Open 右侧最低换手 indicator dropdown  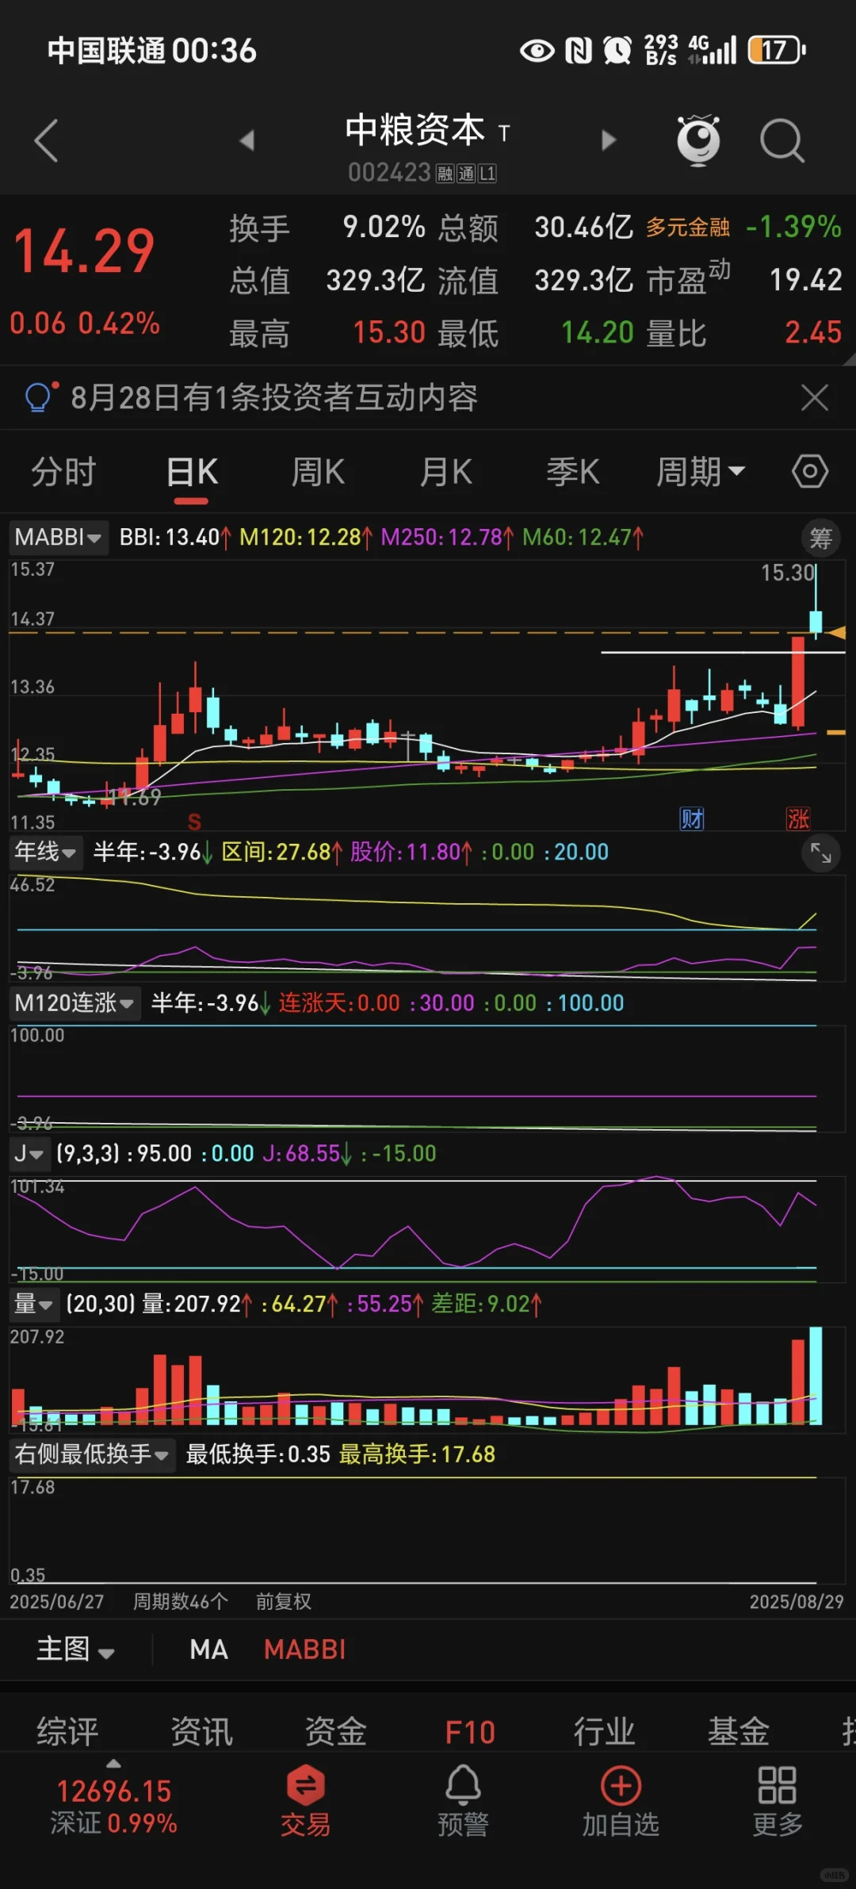(92, 1454)
